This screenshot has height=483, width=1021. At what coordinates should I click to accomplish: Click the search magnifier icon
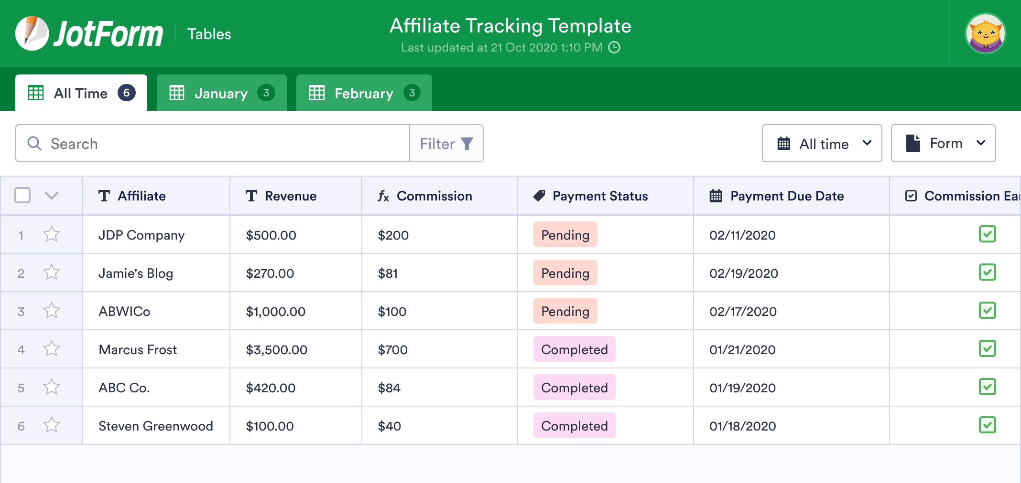click(34, 143)
